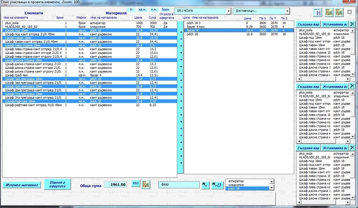The image size is (358, 208).
Task: Click the top variant panel's scroll-up arrow
Action: (x=353, y=30)
